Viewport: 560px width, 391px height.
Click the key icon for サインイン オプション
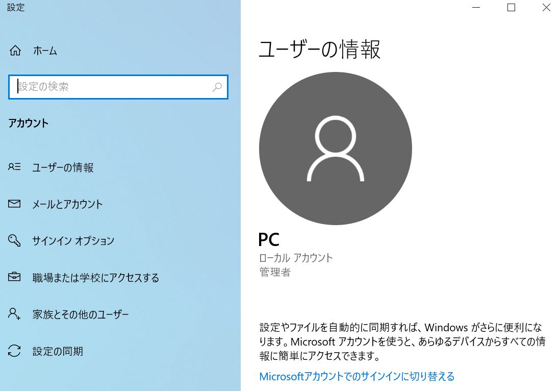click(14, 240)
